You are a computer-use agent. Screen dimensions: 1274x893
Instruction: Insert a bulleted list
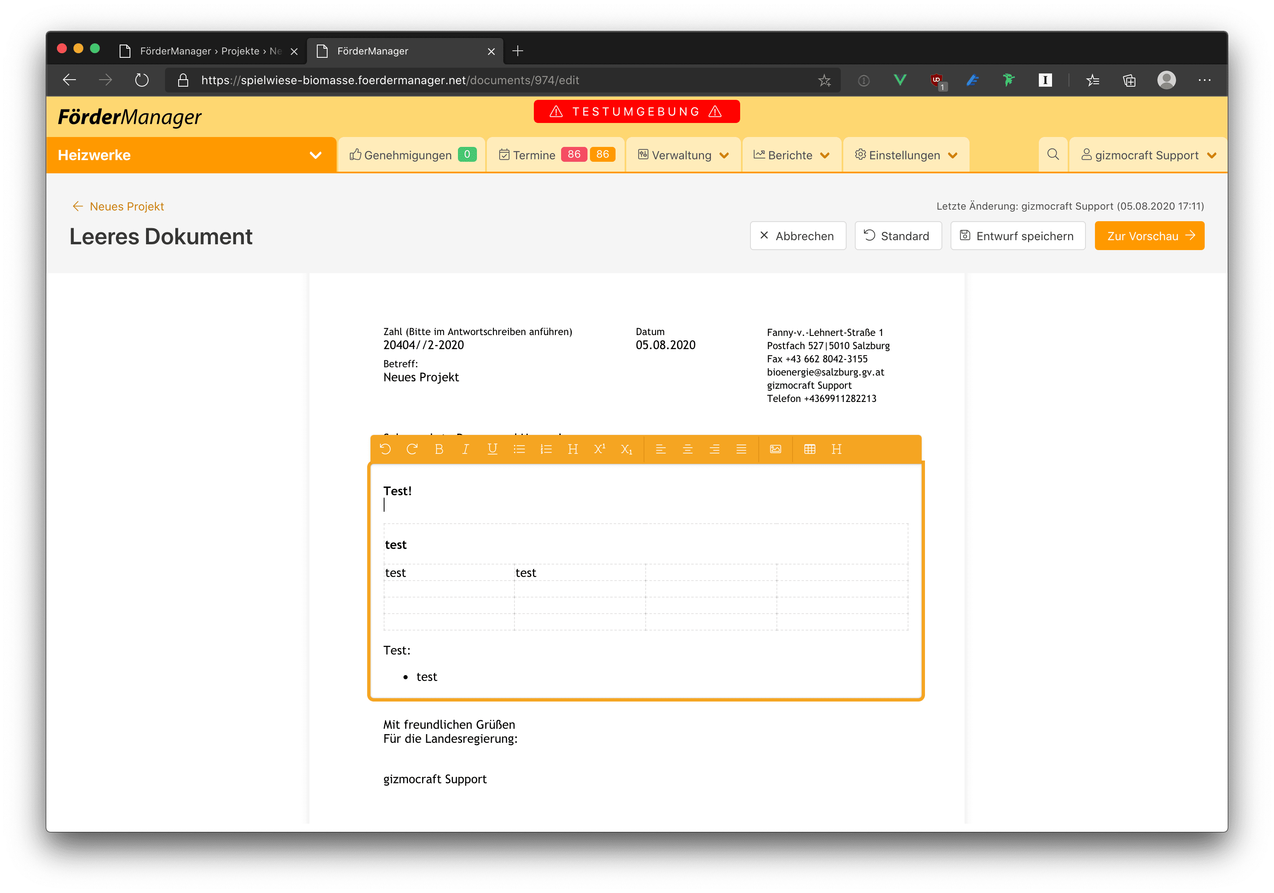pos(519,449)
